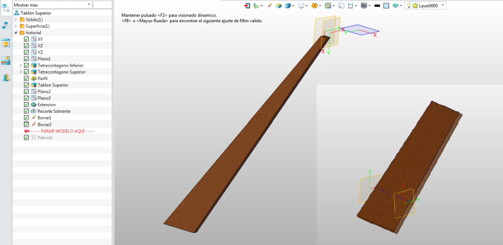503x245 pixels.
Task: Uncheck the Plano1 feature checkbox
Action: pyautogui.click(x=26, y=59)
